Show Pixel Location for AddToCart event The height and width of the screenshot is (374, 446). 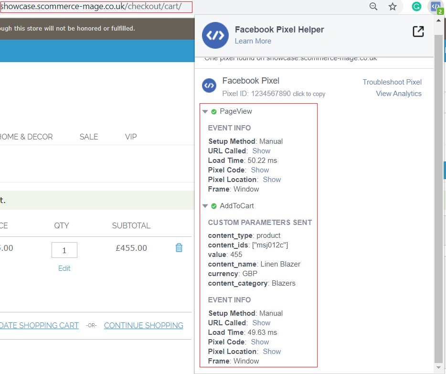click(x=272, y=352)
